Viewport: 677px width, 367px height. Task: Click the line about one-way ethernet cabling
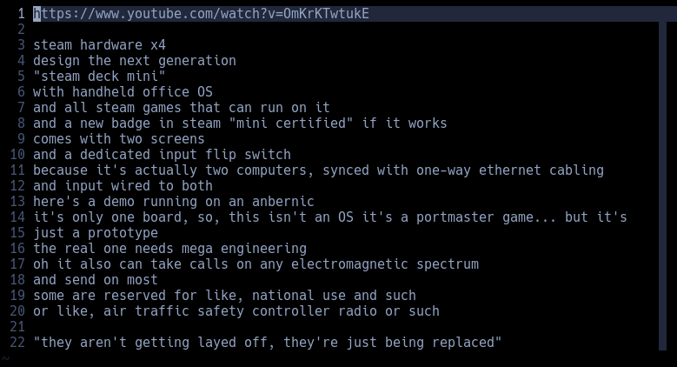coord(318,170)
